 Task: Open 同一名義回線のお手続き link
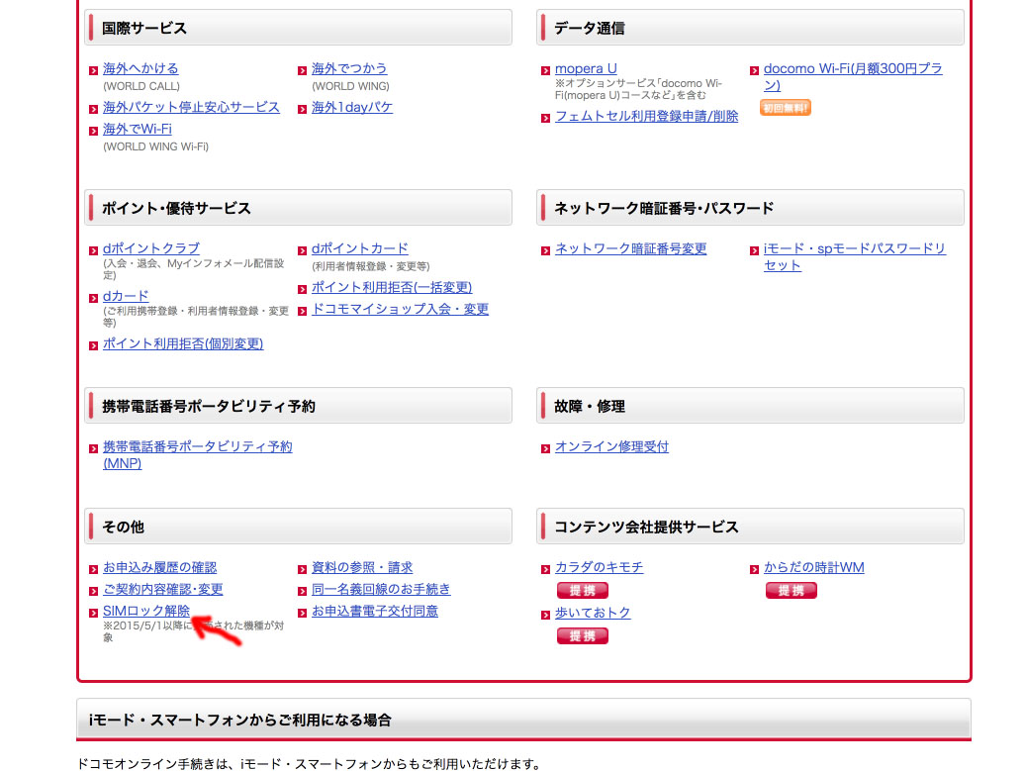click(381, 589)
